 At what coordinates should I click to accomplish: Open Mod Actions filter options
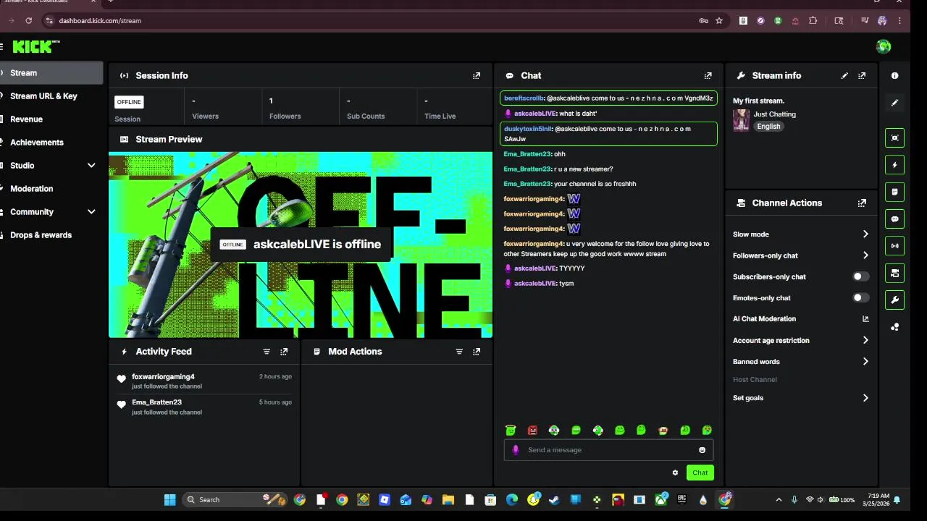pos(459,352)
